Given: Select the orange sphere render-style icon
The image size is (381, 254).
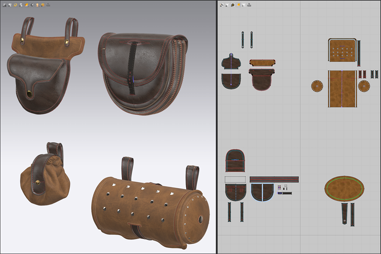Looking at the screenshot, I should tap(43, 5).
